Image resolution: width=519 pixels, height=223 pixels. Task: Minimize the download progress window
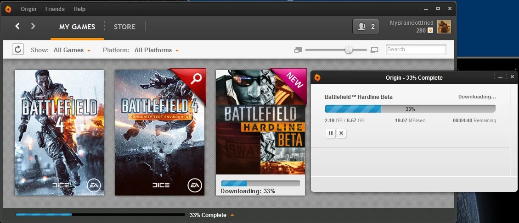pos(501,77)
